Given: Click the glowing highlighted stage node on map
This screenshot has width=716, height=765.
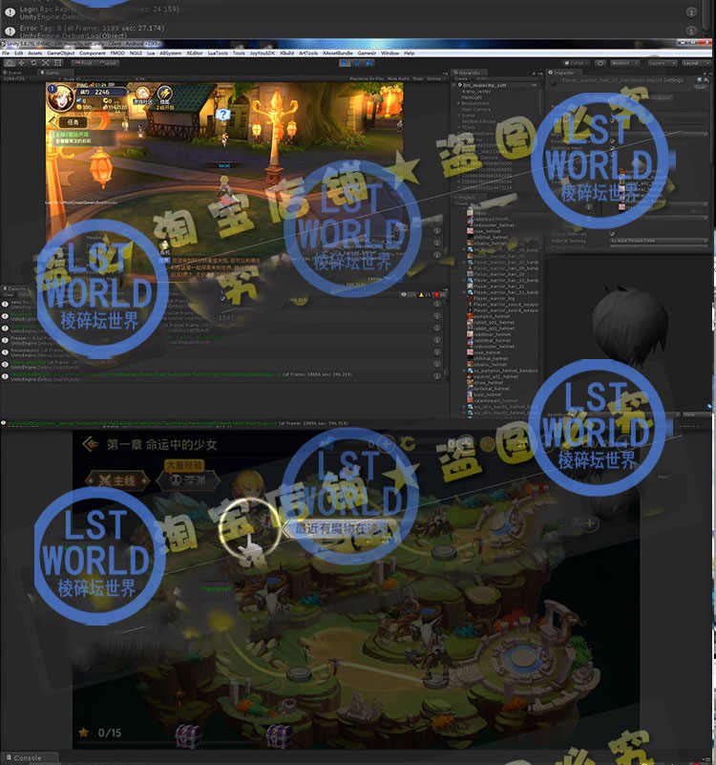Looking at the screenshot, I should pyautogui.click(x=249, y=528).
